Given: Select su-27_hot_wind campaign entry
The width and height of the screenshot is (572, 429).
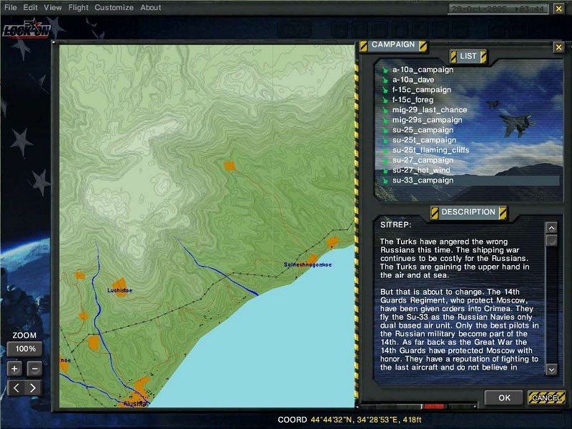Looking at the screenshot, I should [423, 170].
